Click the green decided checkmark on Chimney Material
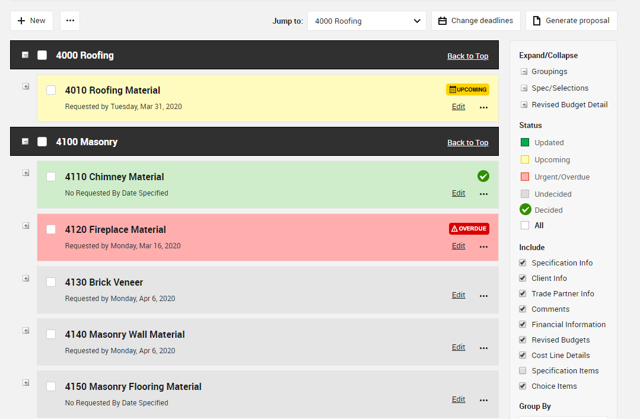640x419 pixels. pos(483,176)
